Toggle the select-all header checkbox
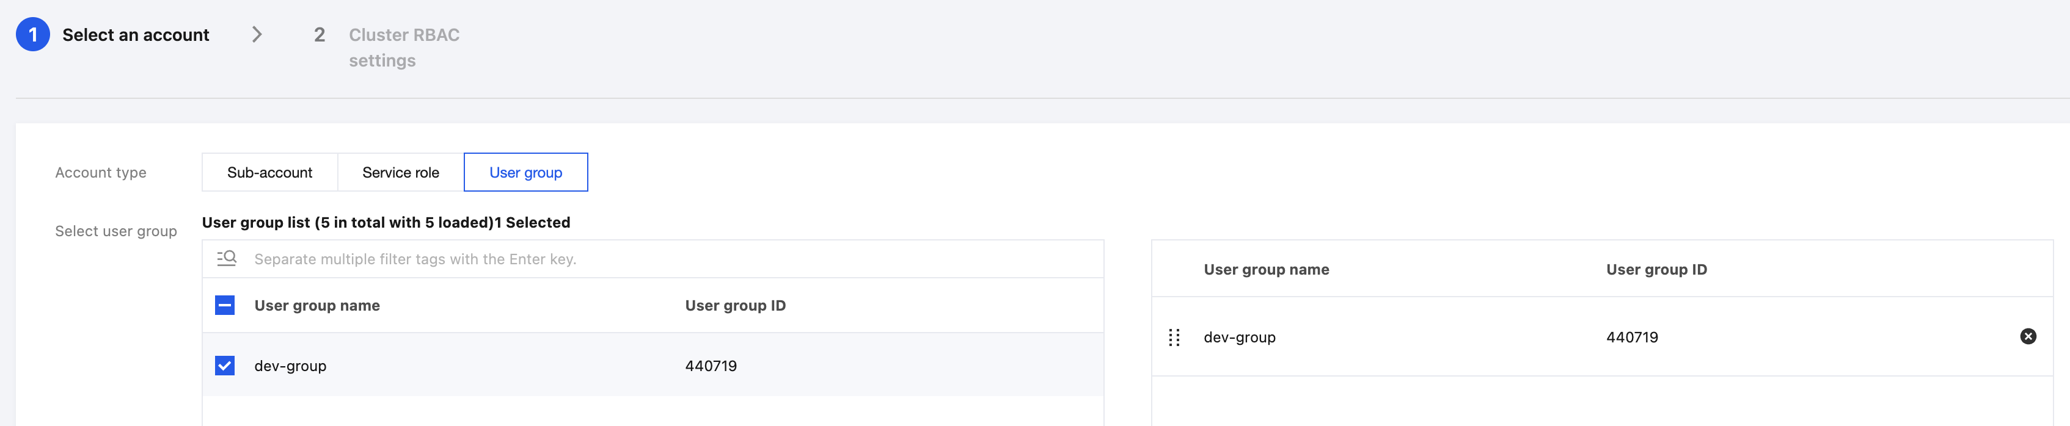2070x426 pixels. (x=225, y=306)
